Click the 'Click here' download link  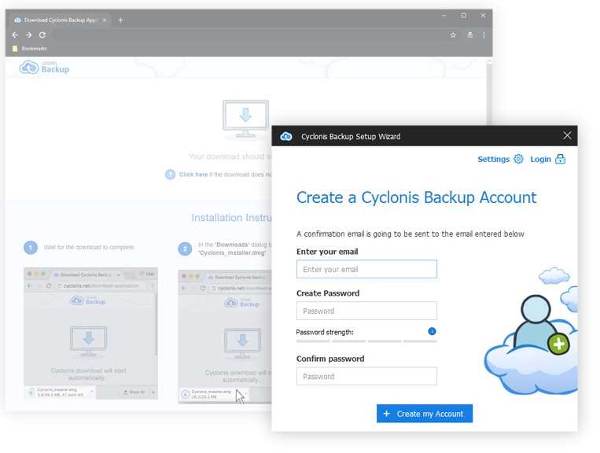(x=193, y=175)
